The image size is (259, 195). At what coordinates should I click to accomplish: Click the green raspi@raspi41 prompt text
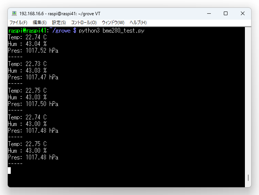pos(27,30)
